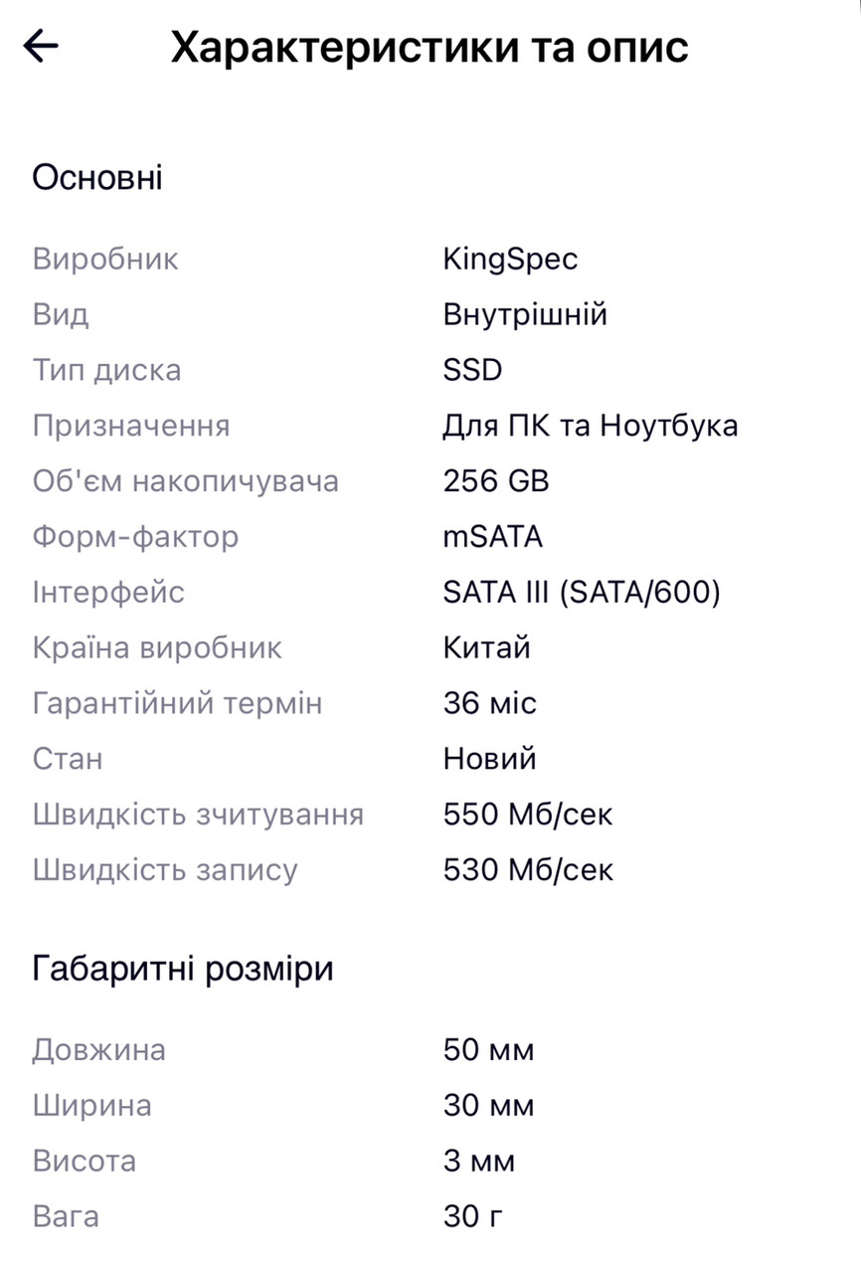Select the '3 мм' height value
Image resolution: width=861 pixels, height=1273 pixels.
point(479,1162)
